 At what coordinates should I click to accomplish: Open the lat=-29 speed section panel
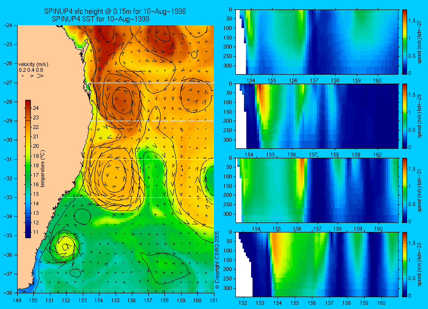coord(317,116)
